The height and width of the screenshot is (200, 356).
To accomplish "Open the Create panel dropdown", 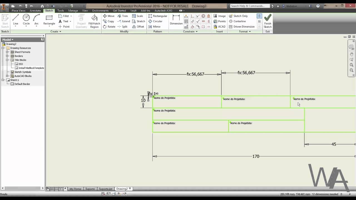I will click(x=56, y=31).
